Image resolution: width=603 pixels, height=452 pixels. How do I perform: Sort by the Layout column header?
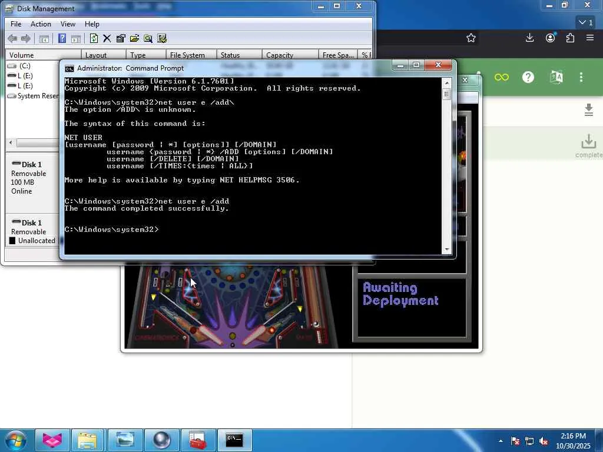(x=104, y=55)
